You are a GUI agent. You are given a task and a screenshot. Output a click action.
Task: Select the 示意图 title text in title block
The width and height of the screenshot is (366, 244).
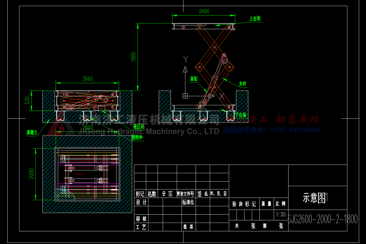(x=315, y=197)
